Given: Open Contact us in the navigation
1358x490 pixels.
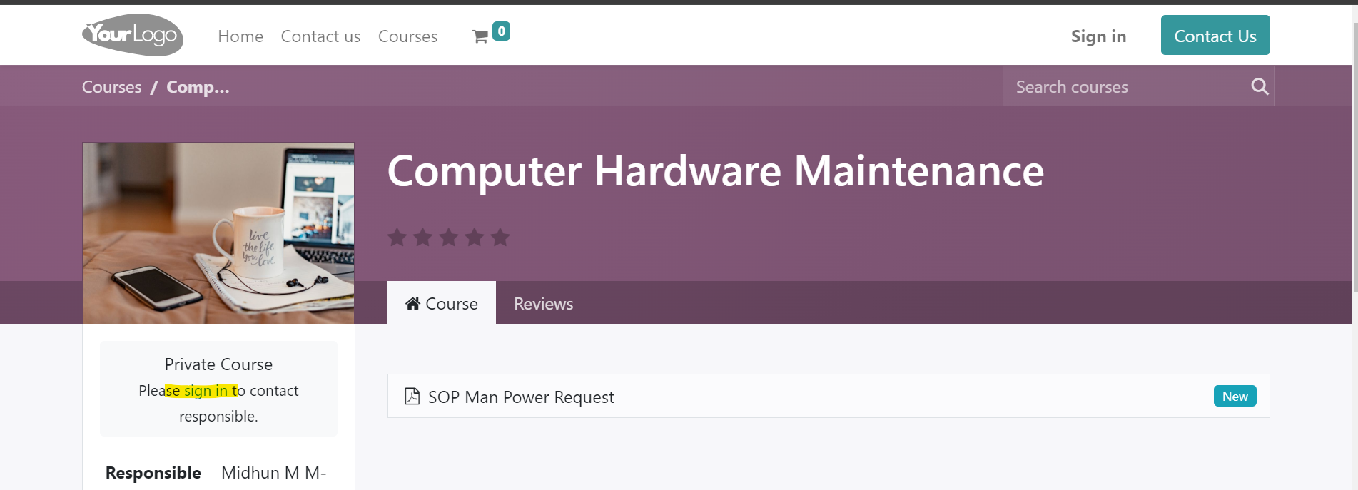Looking at the screenshot, I should point(320,36).
